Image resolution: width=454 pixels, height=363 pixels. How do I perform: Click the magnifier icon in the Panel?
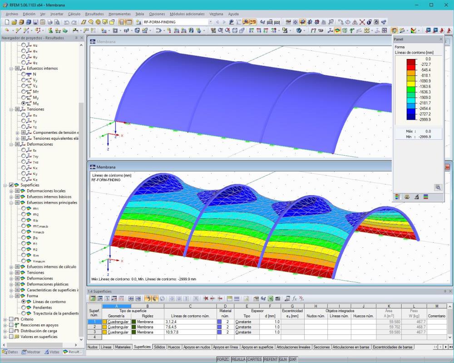pos(437,187)
